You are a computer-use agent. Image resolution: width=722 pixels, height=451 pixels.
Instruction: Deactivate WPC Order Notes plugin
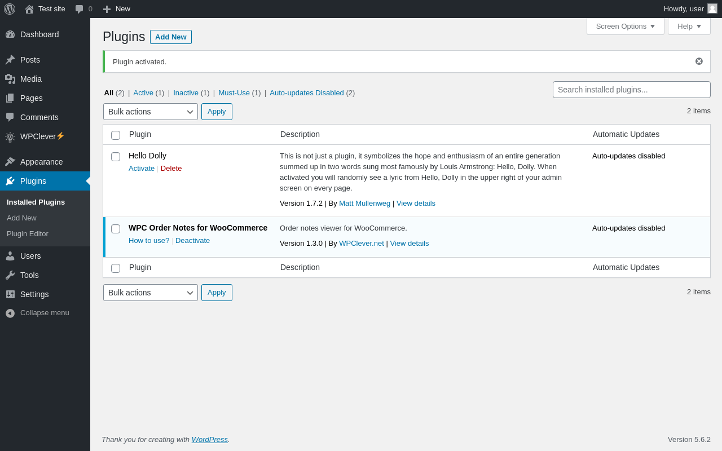(x=192, y=241)
